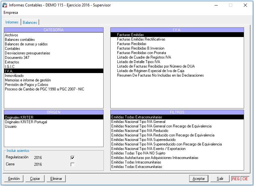Open the Empresa menu
The width and height of the screenshot is (254, 186).
point(11,13)
